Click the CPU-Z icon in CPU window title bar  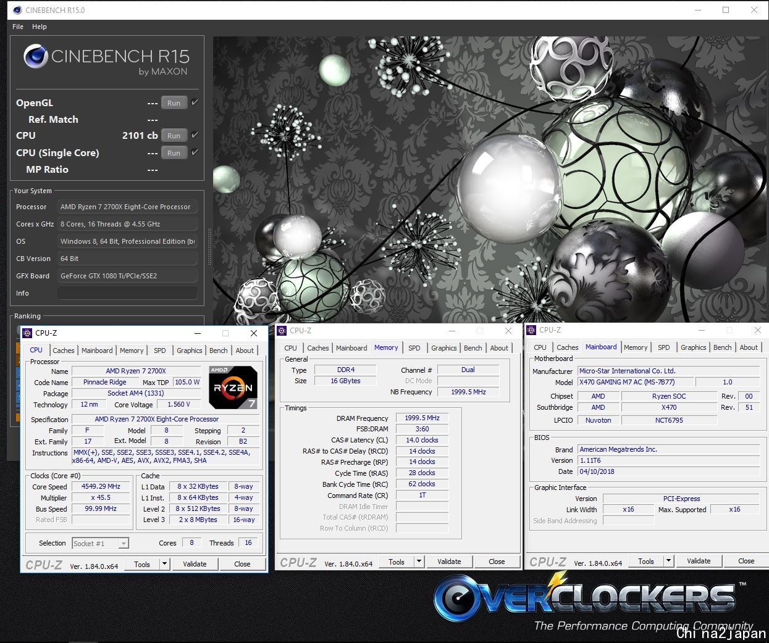(27, 333)
